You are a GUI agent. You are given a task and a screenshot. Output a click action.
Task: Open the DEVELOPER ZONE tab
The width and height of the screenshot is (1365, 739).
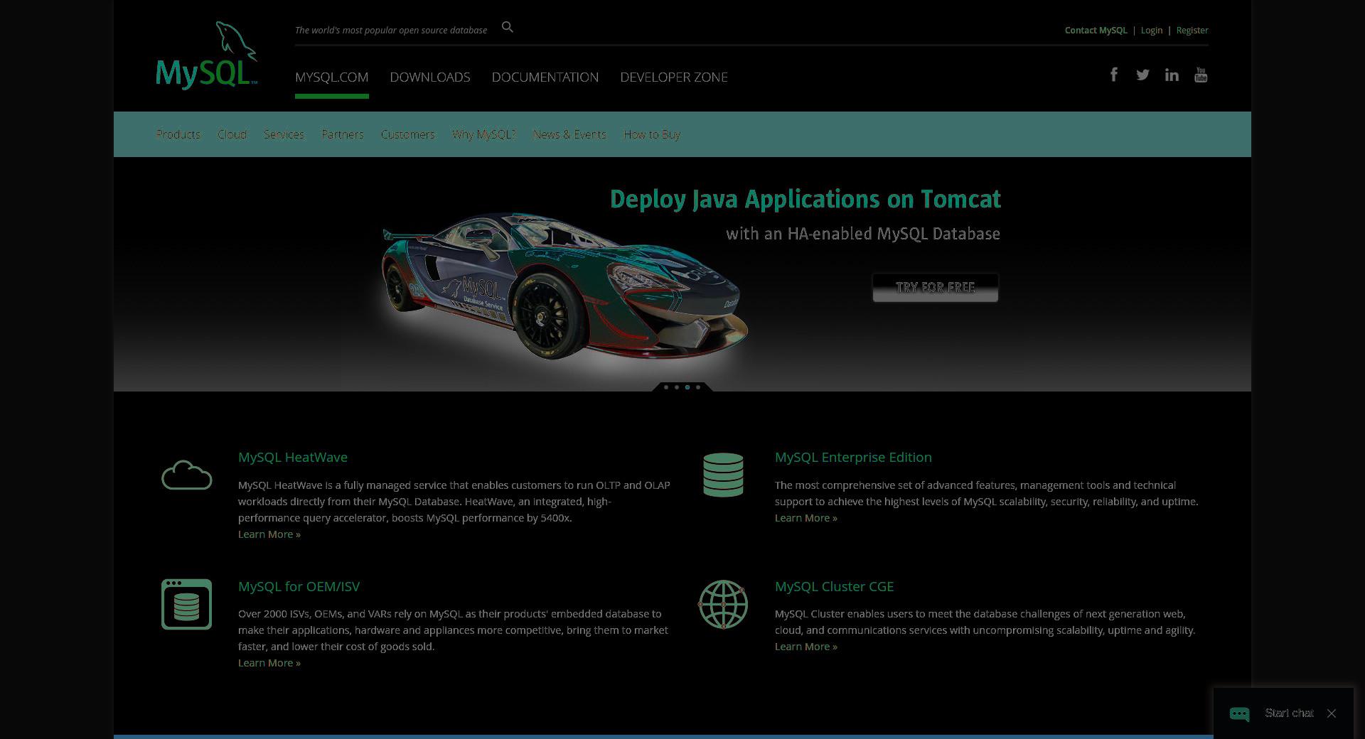[674, 77]
